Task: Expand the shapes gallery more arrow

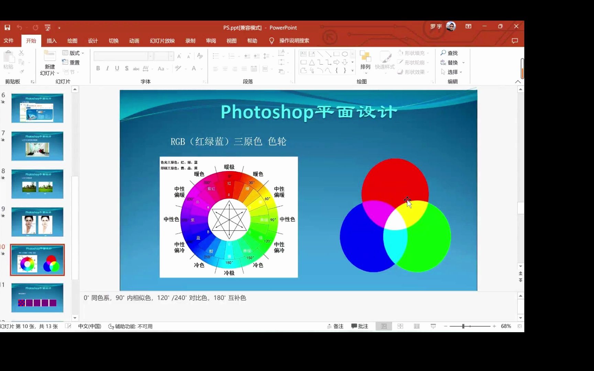Action: (x=352, y=71)
